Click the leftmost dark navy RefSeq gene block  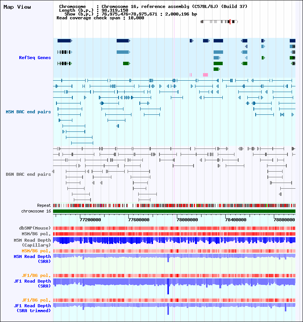(65, 41)
